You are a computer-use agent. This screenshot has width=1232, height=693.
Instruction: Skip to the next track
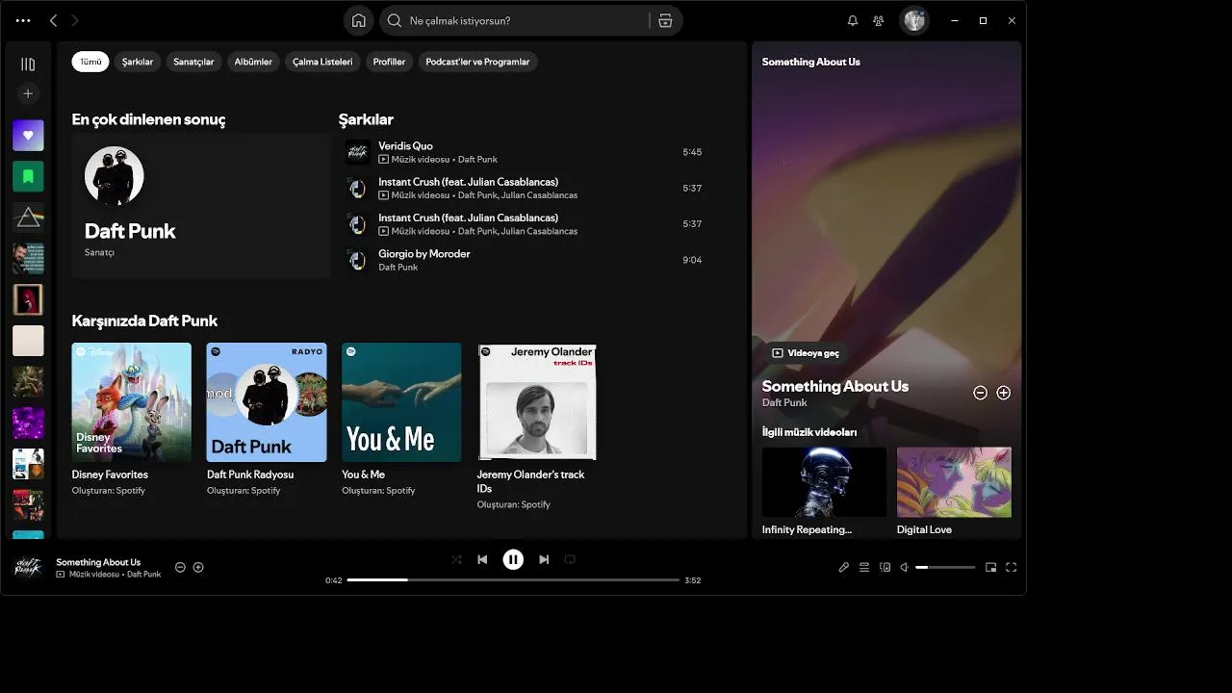click(x=544, y=559)
